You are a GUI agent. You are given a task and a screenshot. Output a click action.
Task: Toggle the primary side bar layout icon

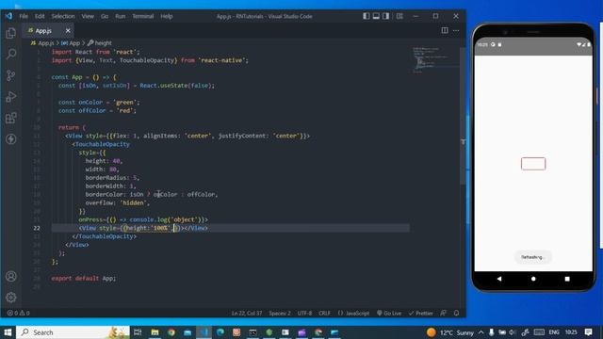(x=367, y=16)
